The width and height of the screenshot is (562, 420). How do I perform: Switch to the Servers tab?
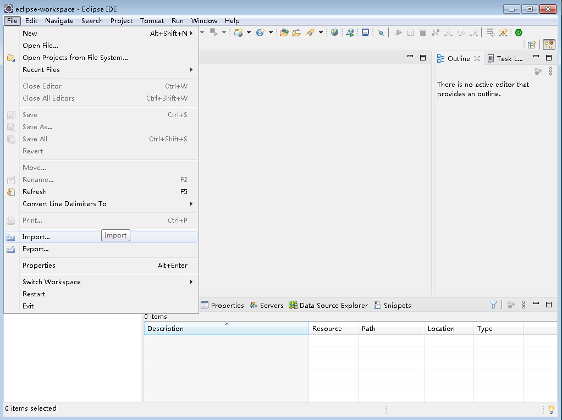coord(267,305)
